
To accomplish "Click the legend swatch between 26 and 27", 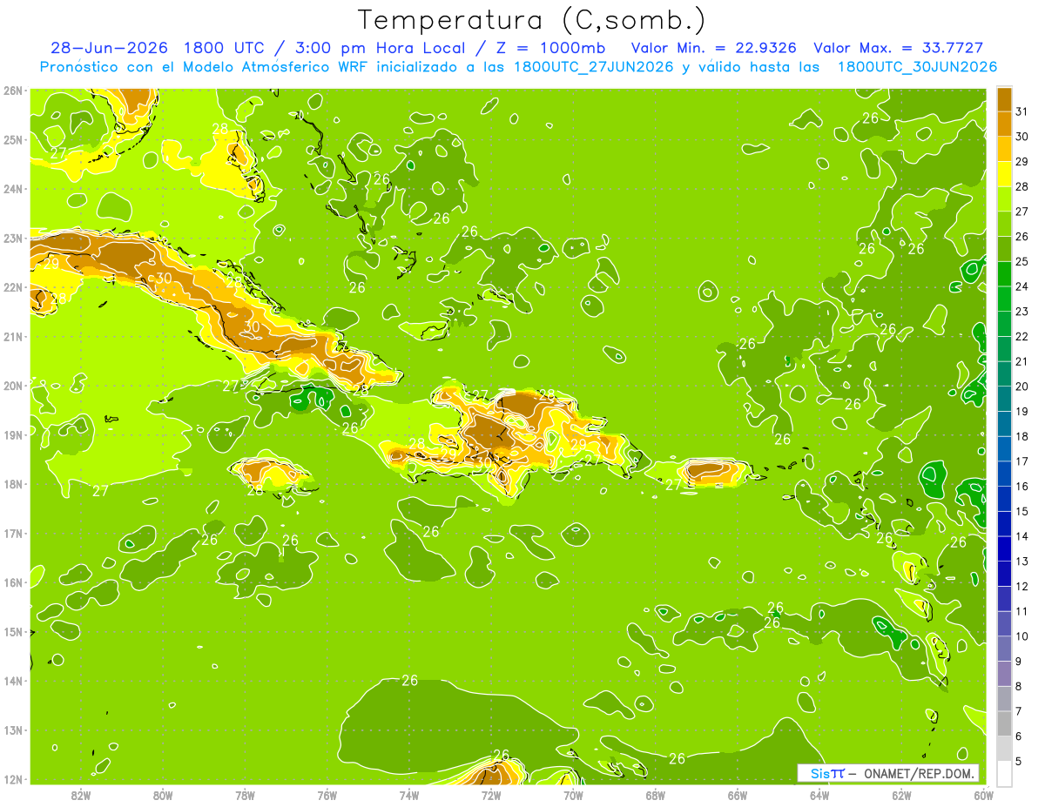I will [x=1004, y=224].
